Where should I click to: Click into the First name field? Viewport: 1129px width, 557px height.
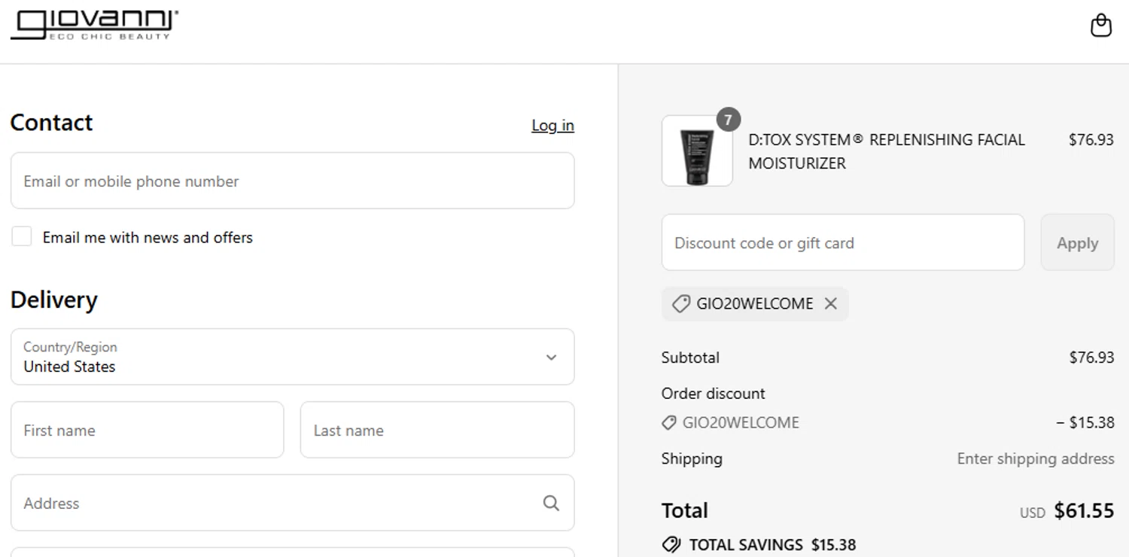coord(147,430)
